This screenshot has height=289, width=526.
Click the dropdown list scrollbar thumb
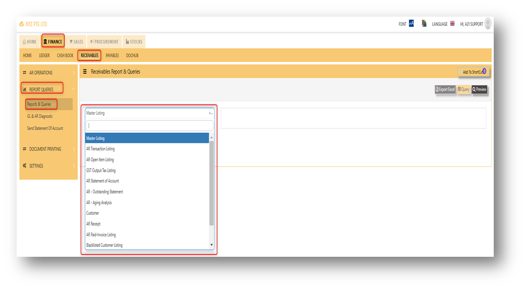pyautogui.click(x=211, y=183)
